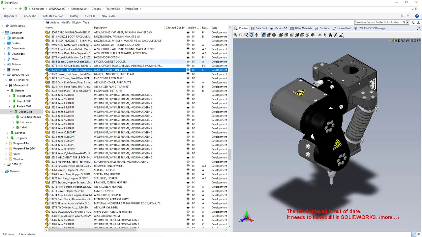
Task: Open the search options dropdown arrow
Action: tap(408, 22)
